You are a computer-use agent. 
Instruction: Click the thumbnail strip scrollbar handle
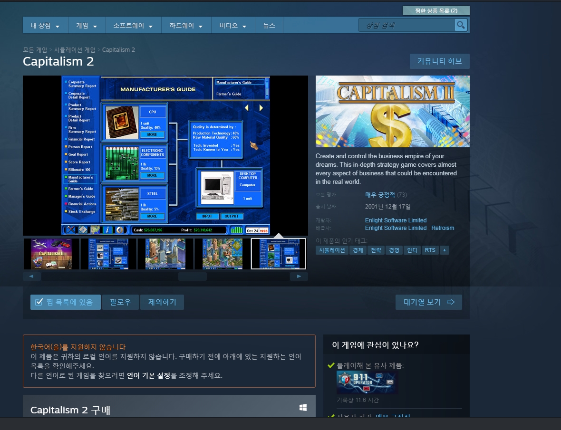193,277
